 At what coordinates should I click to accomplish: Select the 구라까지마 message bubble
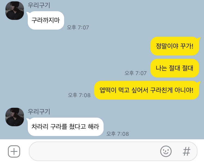(x=46, y=20)
